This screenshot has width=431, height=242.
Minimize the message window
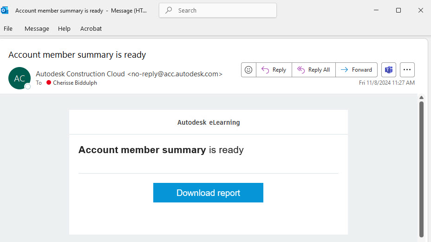376,10
